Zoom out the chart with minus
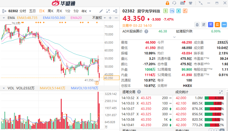 click(x=116, y=18)
